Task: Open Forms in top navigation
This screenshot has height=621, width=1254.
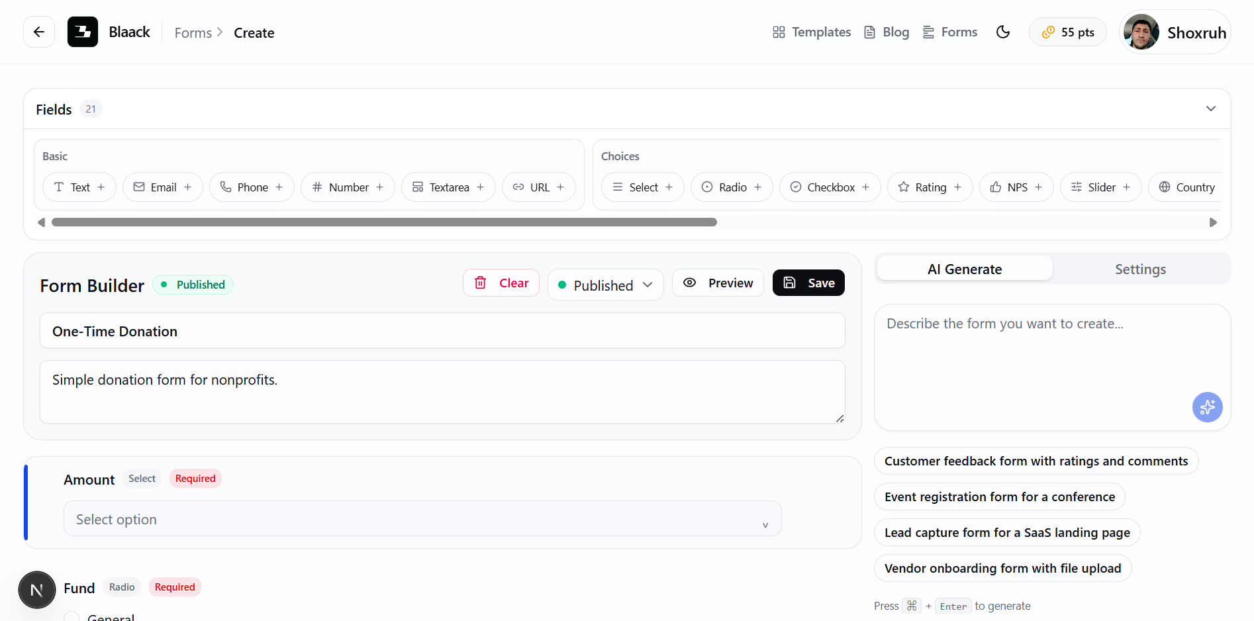Action: click(x=950, y=32)
